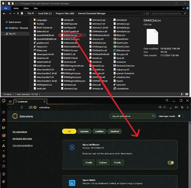Select Quick access in Explorer navigation pane
191x188 pixels.
(15, 22)
